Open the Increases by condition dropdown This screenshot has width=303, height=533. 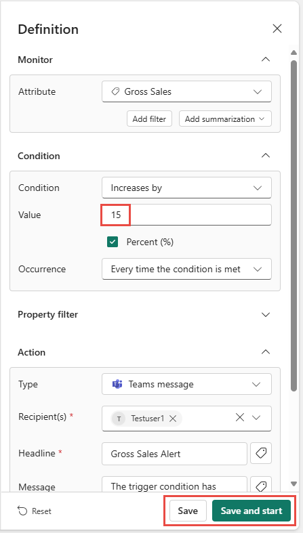pos(186,188)
